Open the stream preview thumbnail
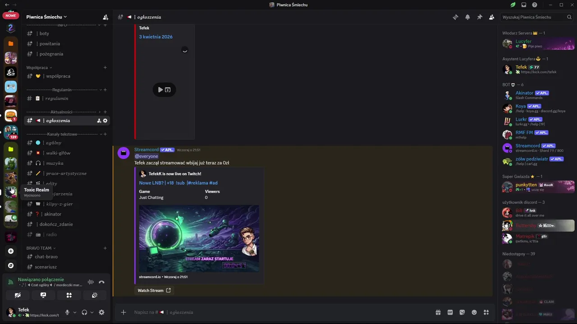The height and width of the screenshot is (324, 577). pos(199,238)
